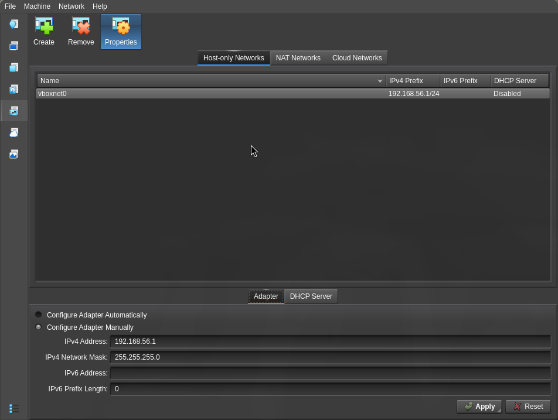Click the Reset button
Viewport: 558px width, 420px height.
[x=528, y=407]
